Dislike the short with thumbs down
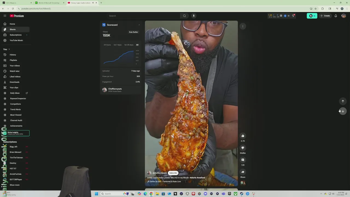 pos(243,148)
